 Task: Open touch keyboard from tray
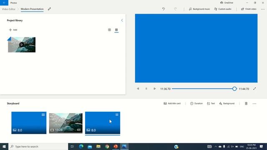pos(209,146)
